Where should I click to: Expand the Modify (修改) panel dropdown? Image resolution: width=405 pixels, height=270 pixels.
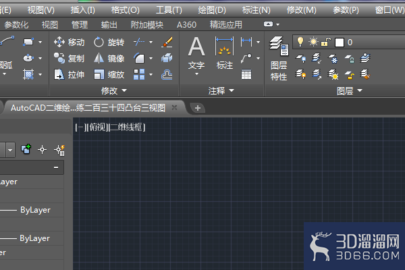(x=114, y=90)
